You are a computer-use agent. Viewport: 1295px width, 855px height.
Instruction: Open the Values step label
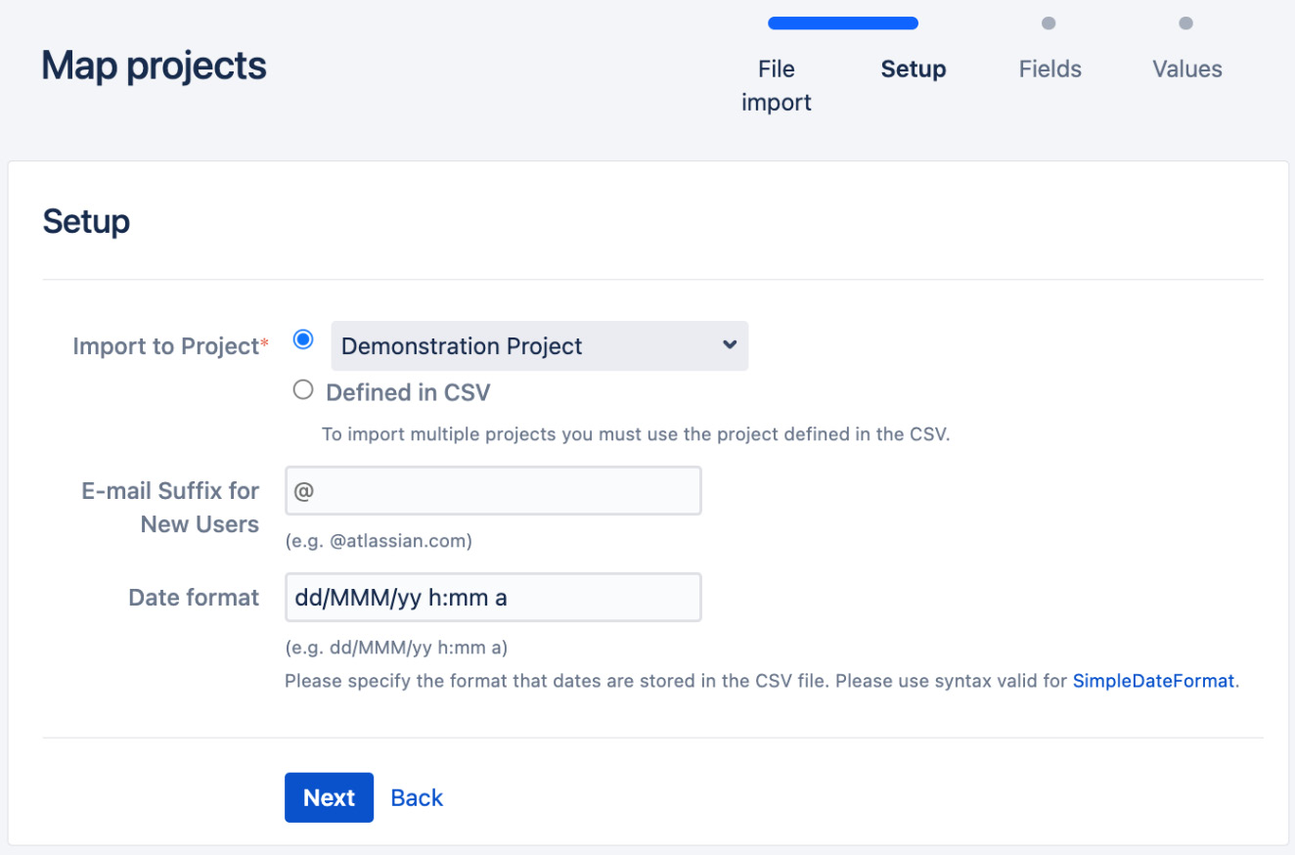click(1186, 69)
